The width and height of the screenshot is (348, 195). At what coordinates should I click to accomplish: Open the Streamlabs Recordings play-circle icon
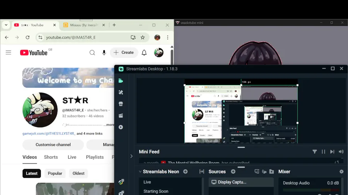121,127
